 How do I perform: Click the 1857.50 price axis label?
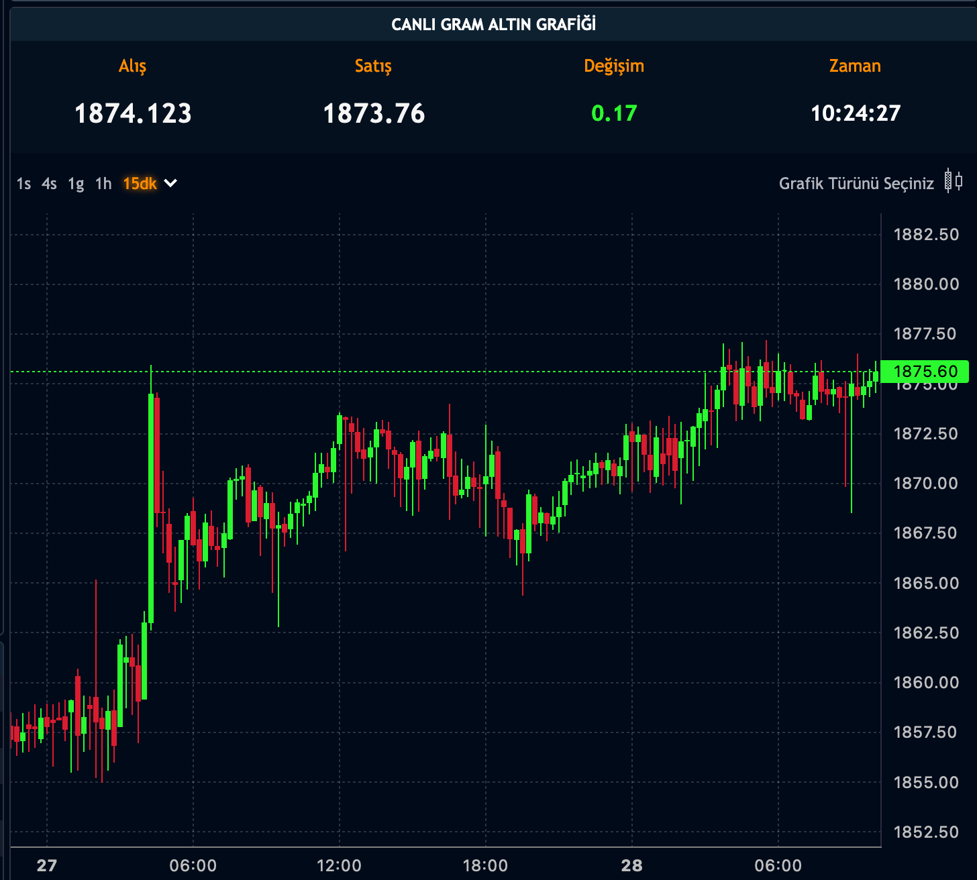pos(926,732)
